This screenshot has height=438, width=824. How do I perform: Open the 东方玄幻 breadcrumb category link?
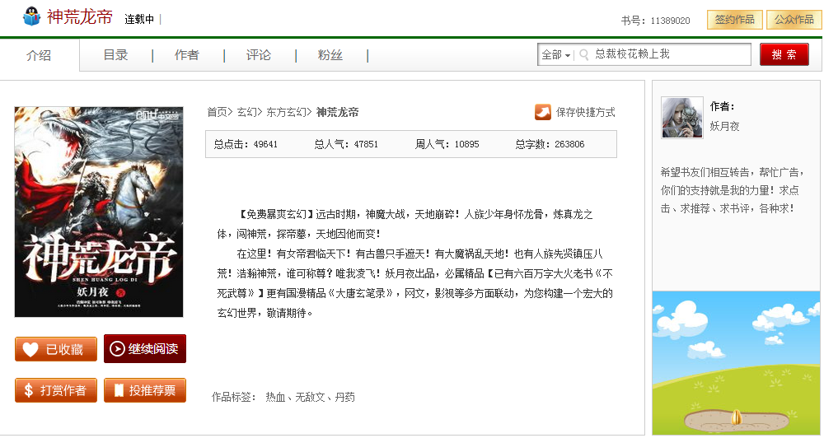coord(288,112)
